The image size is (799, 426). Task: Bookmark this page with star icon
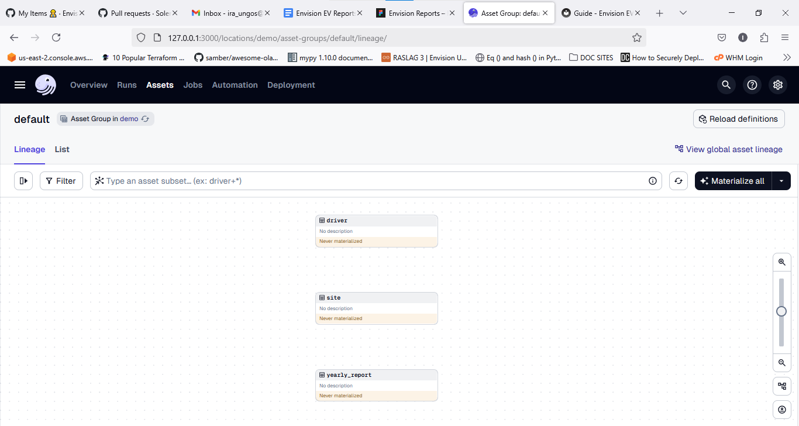pyautogui.click(x=637, y=37)
